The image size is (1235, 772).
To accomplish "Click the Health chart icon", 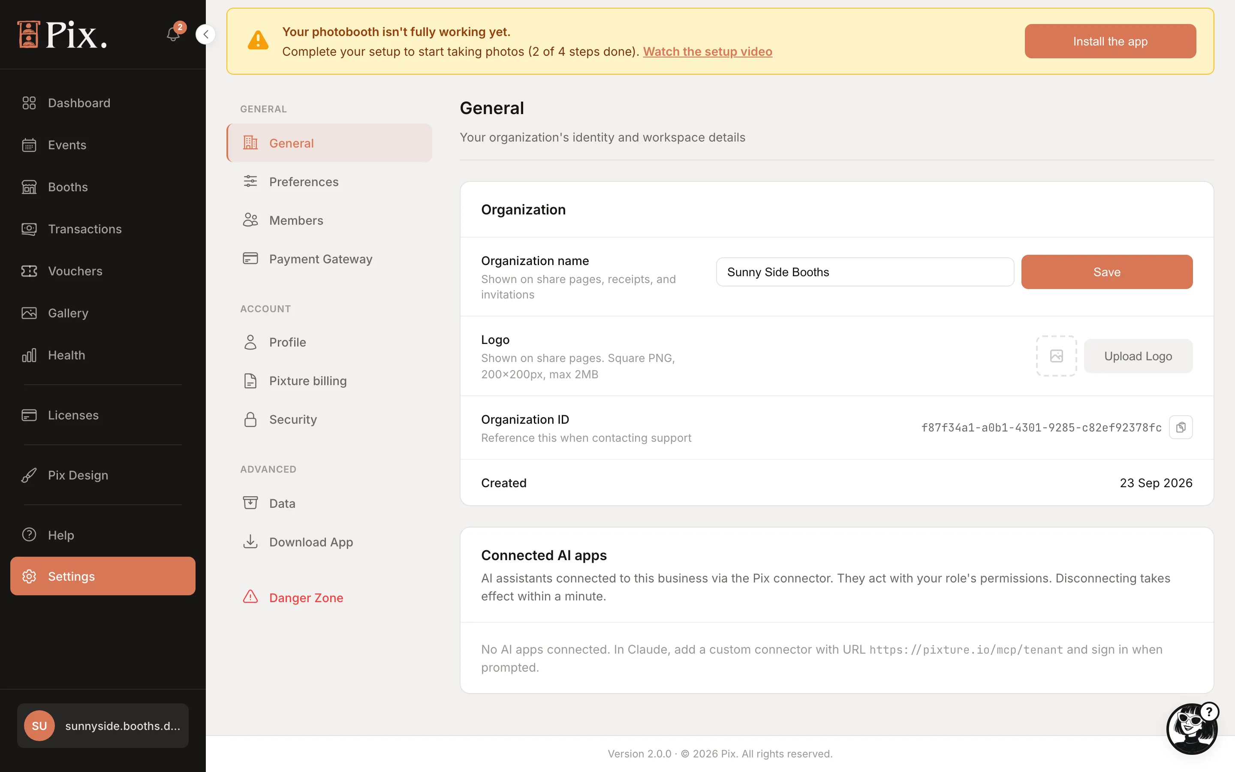I will (29, 356).
